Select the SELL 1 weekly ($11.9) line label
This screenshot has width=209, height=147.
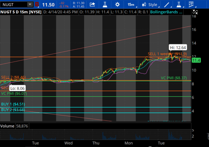167,54
